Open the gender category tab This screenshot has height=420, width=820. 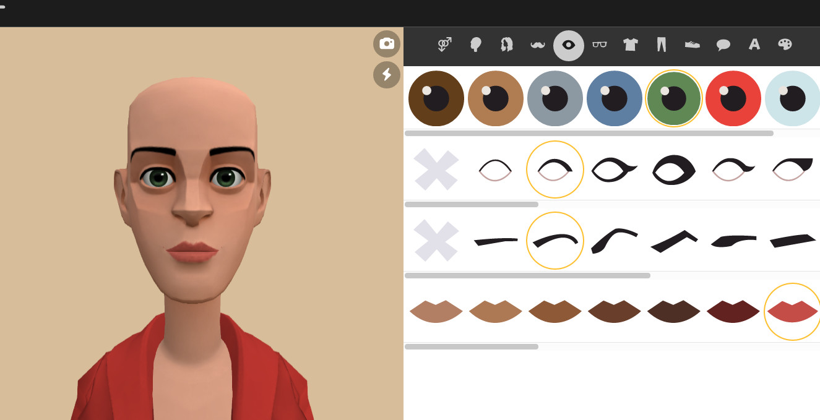coord(444,45)
